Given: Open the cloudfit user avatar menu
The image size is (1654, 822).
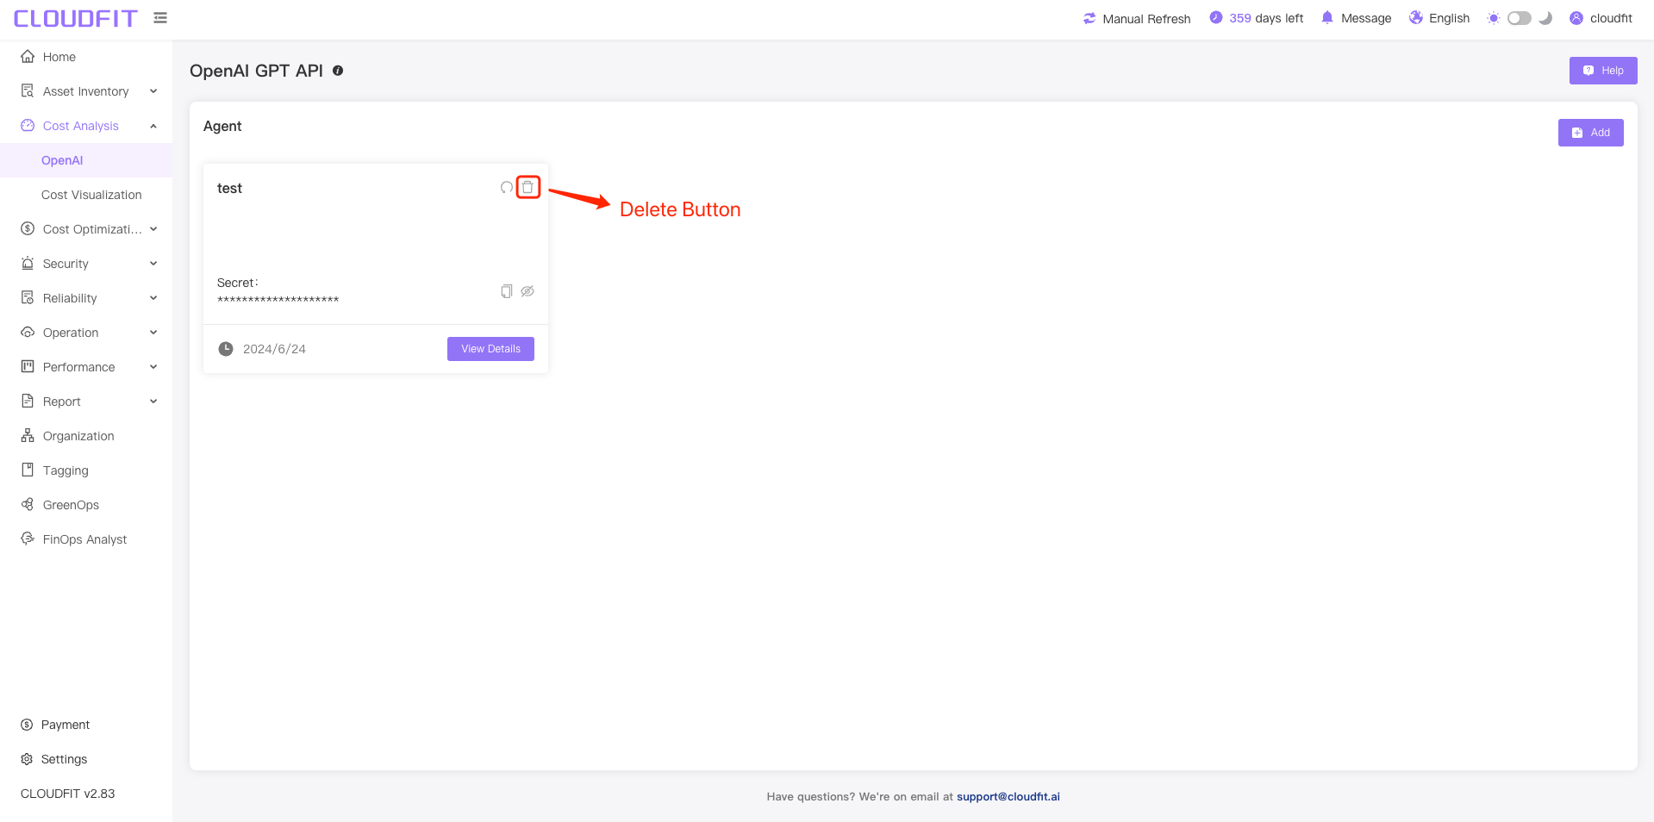Looking at the screenshot, I should [x=1576, y=18].
